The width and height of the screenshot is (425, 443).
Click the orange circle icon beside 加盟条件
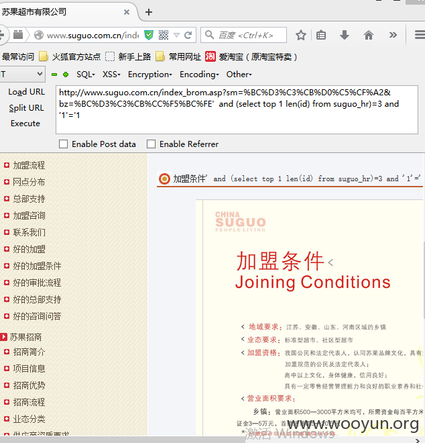164,179
